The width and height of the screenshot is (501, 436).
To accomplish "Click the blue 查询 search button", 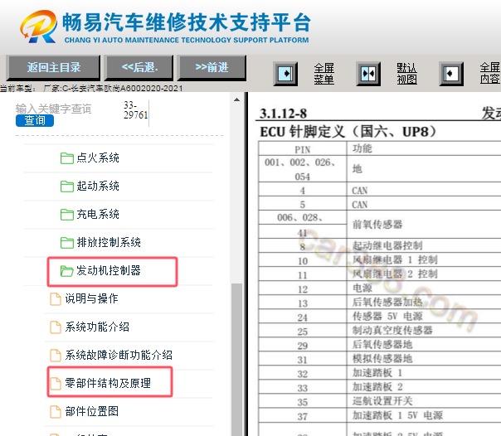I will (x=35, y=121).
